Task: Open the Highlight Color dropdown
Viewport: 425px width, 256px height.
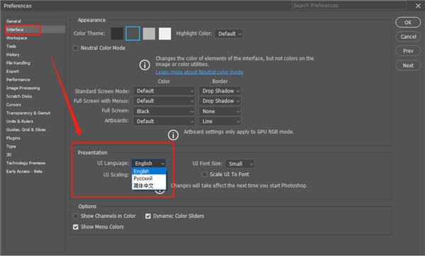Action: pyautogui.click(x=229, y=34)
